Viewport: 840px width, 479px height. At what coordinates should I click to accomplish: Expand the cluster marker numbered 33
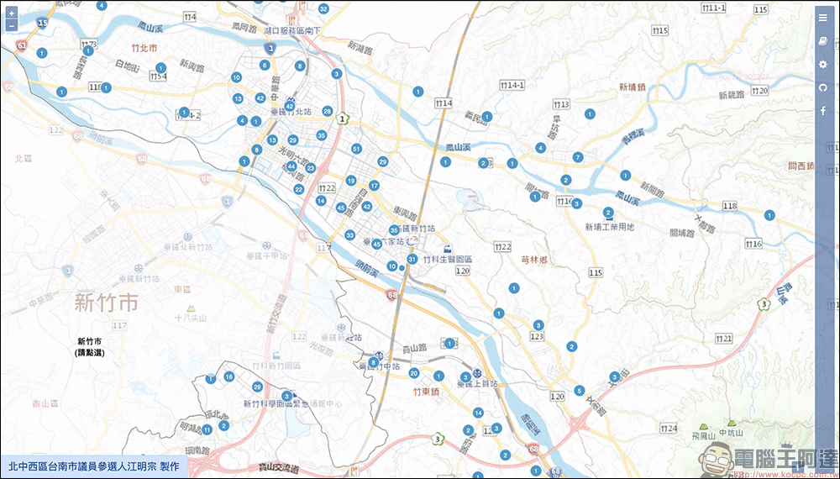click(x=349, y=235)
